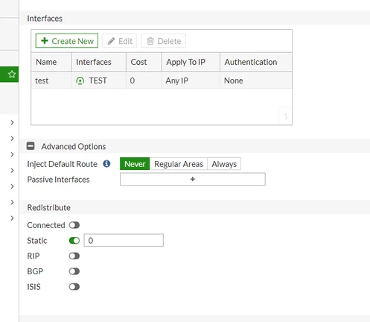This screenshot has width=370, height=322.
Task: Add passive interface with the plus field
Action: pos(193,179)
